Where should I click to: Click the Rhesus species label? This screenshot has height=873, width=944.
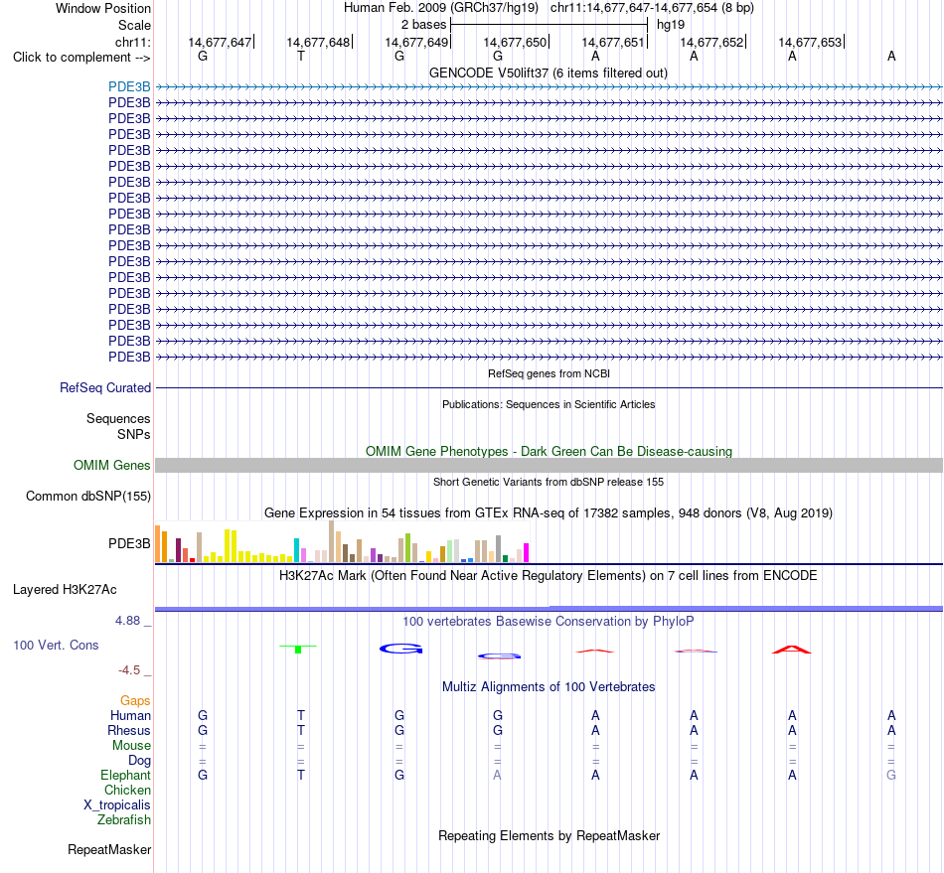point(129,730)
